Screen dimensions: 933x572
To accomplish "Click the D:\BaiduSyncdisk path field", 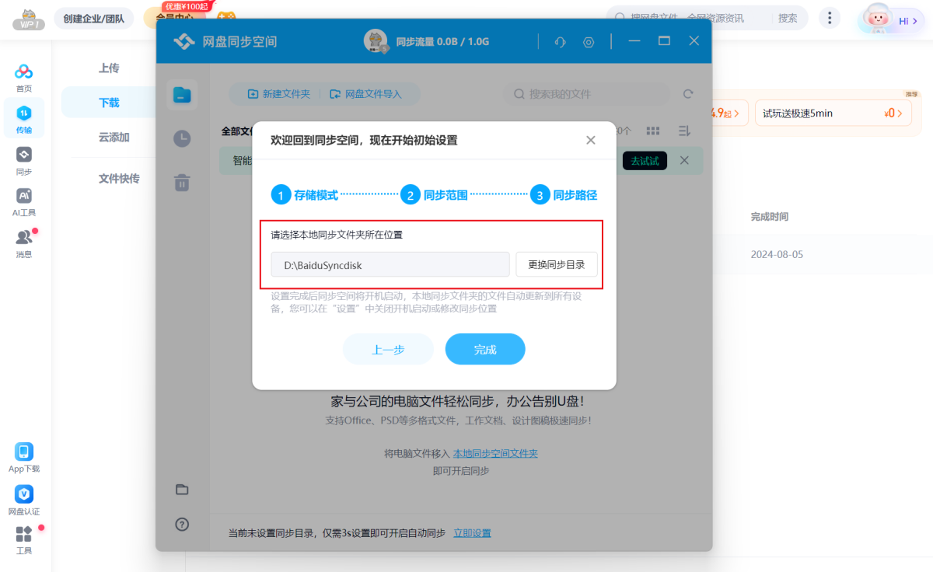I will coord(390,264).
